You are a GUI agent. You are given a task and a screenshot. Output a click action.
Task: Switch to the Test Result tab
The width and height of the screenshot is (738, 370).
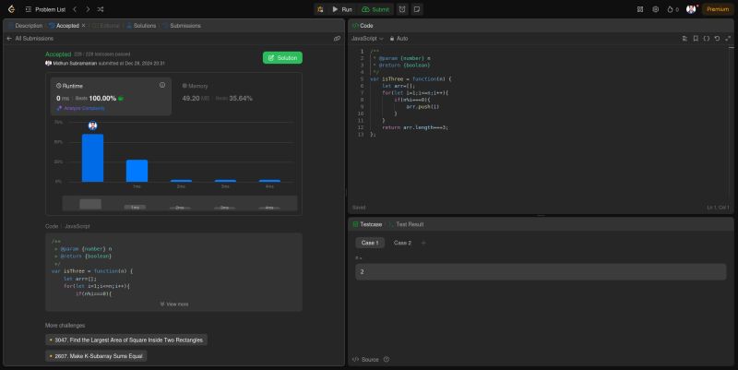click(409, 224)
